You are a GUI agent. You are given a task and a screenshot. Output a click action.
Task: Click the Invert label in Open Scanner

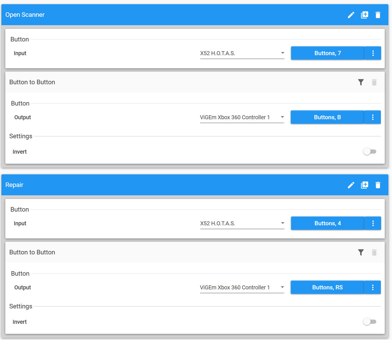click(x=20, y=152)
